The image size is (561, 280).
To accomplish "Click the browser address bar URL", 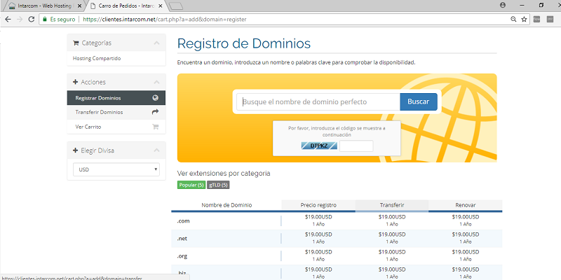I will point(164,20).
